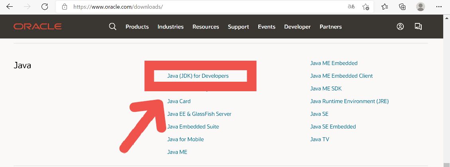
Task: Open the Developer menu
Action: 297,27
